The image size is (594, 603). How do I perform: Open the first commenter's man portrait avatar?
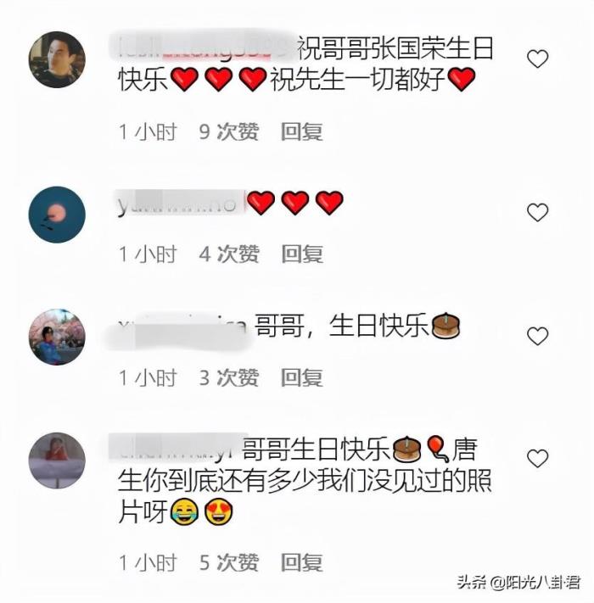click(57, 59)
